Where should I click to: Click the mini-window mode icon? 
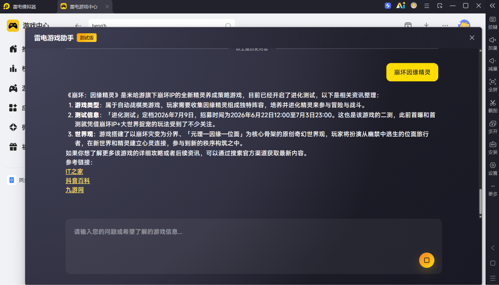coord(440,6)
